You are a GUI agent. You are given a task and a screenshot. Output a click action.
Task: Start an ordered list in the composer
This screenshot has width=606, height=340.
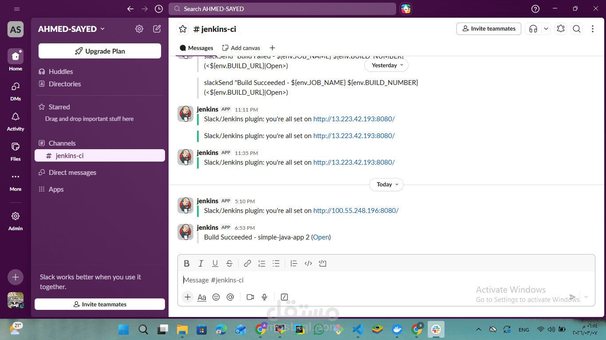click(262, 263)
